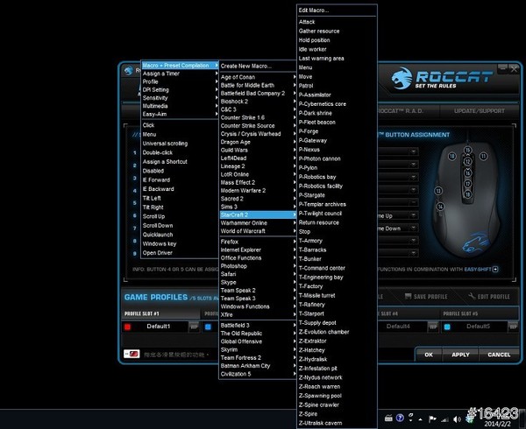Click the OK button

pyautogui.click(x=429, y=355)
